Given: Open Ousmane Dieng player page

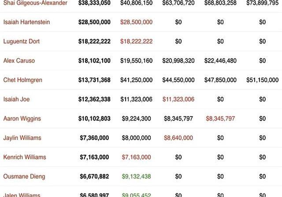Looking at the screenshot, I should [24, 176].
